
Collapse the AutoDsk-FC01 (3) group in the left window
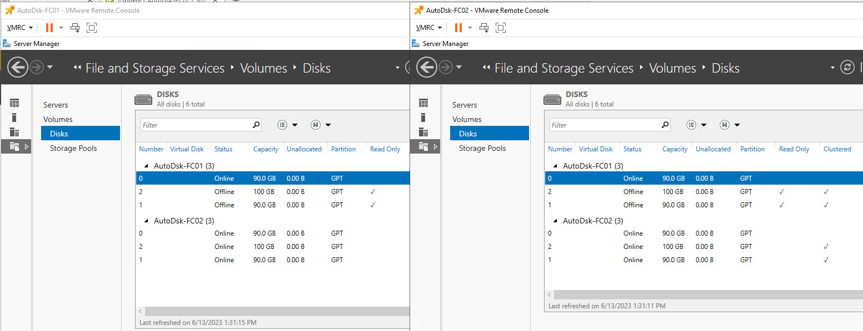[147, 166]
